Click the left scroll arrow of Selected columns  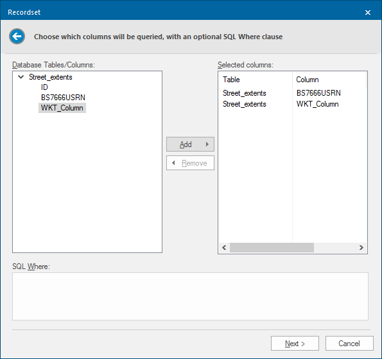[224, 248]
